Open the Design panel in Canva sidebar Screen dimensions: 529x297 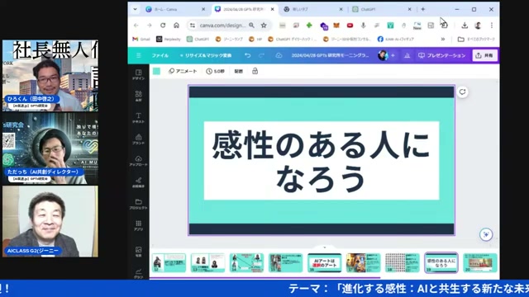138,74
